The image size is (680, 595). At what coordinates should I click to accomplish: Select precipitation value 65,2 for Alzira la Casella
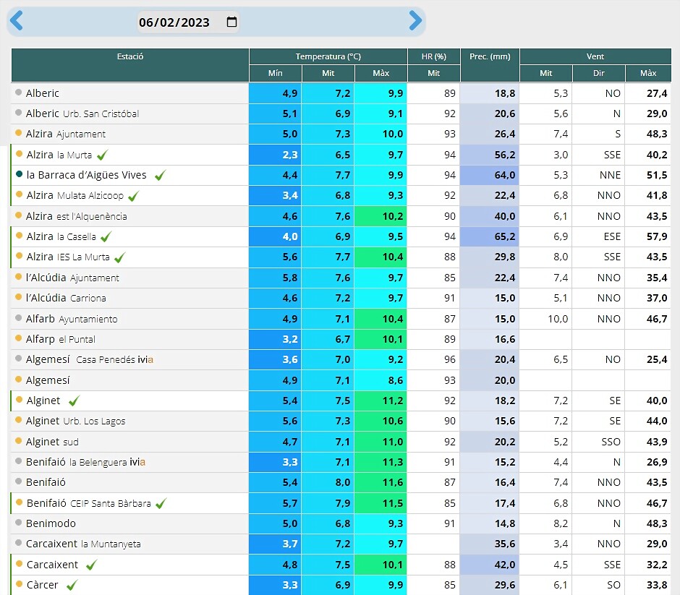pyautogui.click(x=490, y=236)
